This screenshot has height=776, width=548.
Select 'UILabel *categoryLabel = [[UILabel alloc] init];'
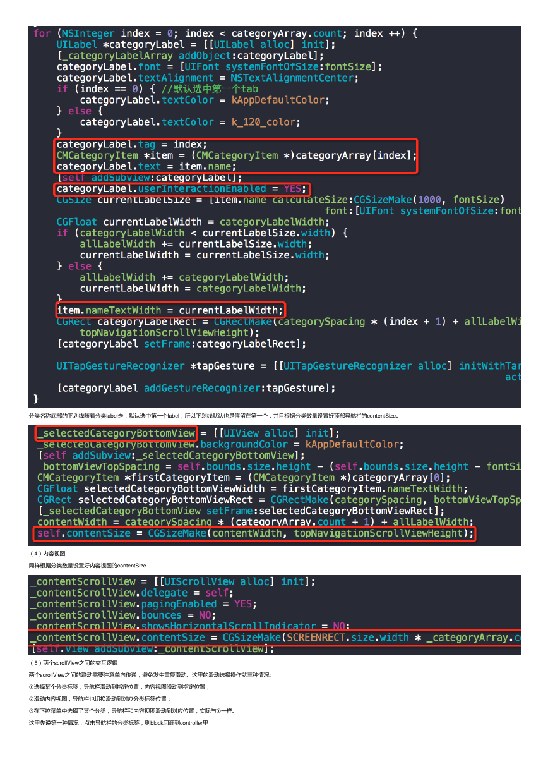pyautogui.click(x=196, y=44)
